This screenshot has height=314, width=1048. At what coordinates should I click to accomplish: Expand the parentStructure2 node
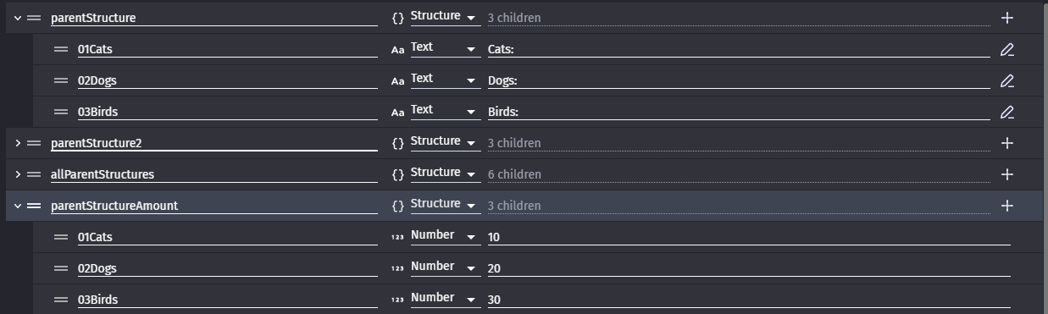(x=17, y=143)
